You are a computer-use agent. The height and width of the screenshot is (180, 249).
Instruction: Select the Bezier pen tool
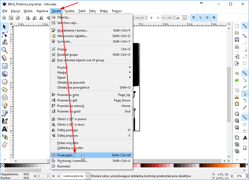pyautogui.click(x=5, y=113)
